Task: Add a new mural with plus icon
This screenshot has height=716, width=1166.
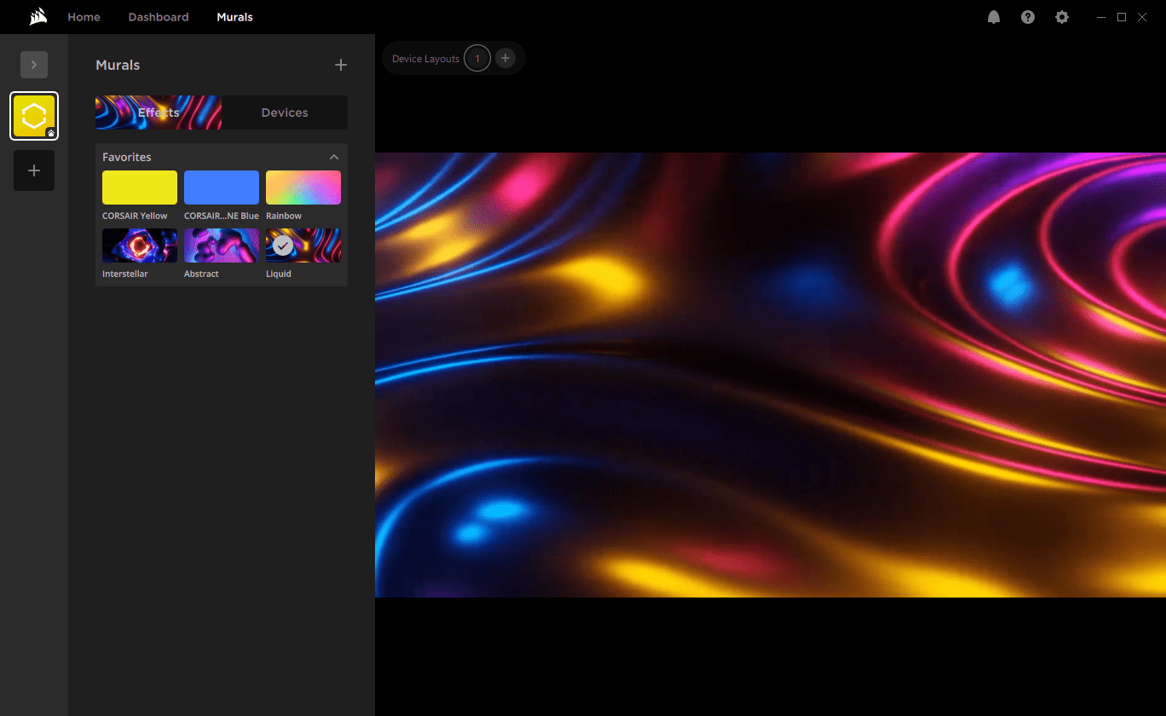Action: [341, 65]
